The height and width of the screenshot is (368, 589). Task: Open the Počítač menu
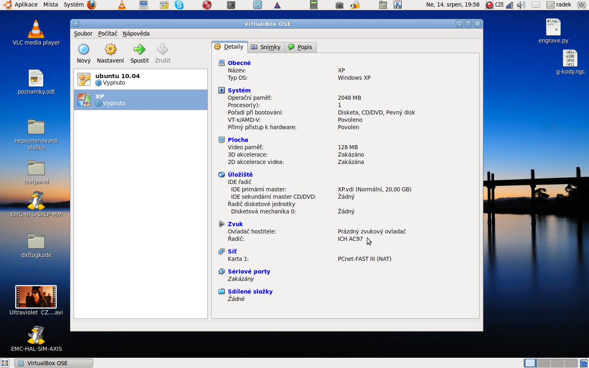108,34
